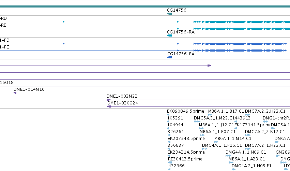This screenshot has height=171, width=290.
Task: Click the CG14756-RA transcript label
Action: [181, 32]
